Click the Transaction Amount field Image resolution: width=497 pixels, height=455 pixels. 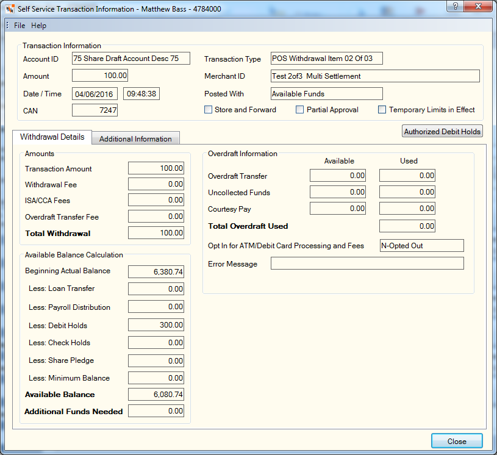tap(156, 168)
